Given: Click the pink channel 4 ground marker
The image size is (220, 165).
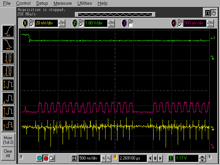Looking at the screenshot, I should coord(212,146).
